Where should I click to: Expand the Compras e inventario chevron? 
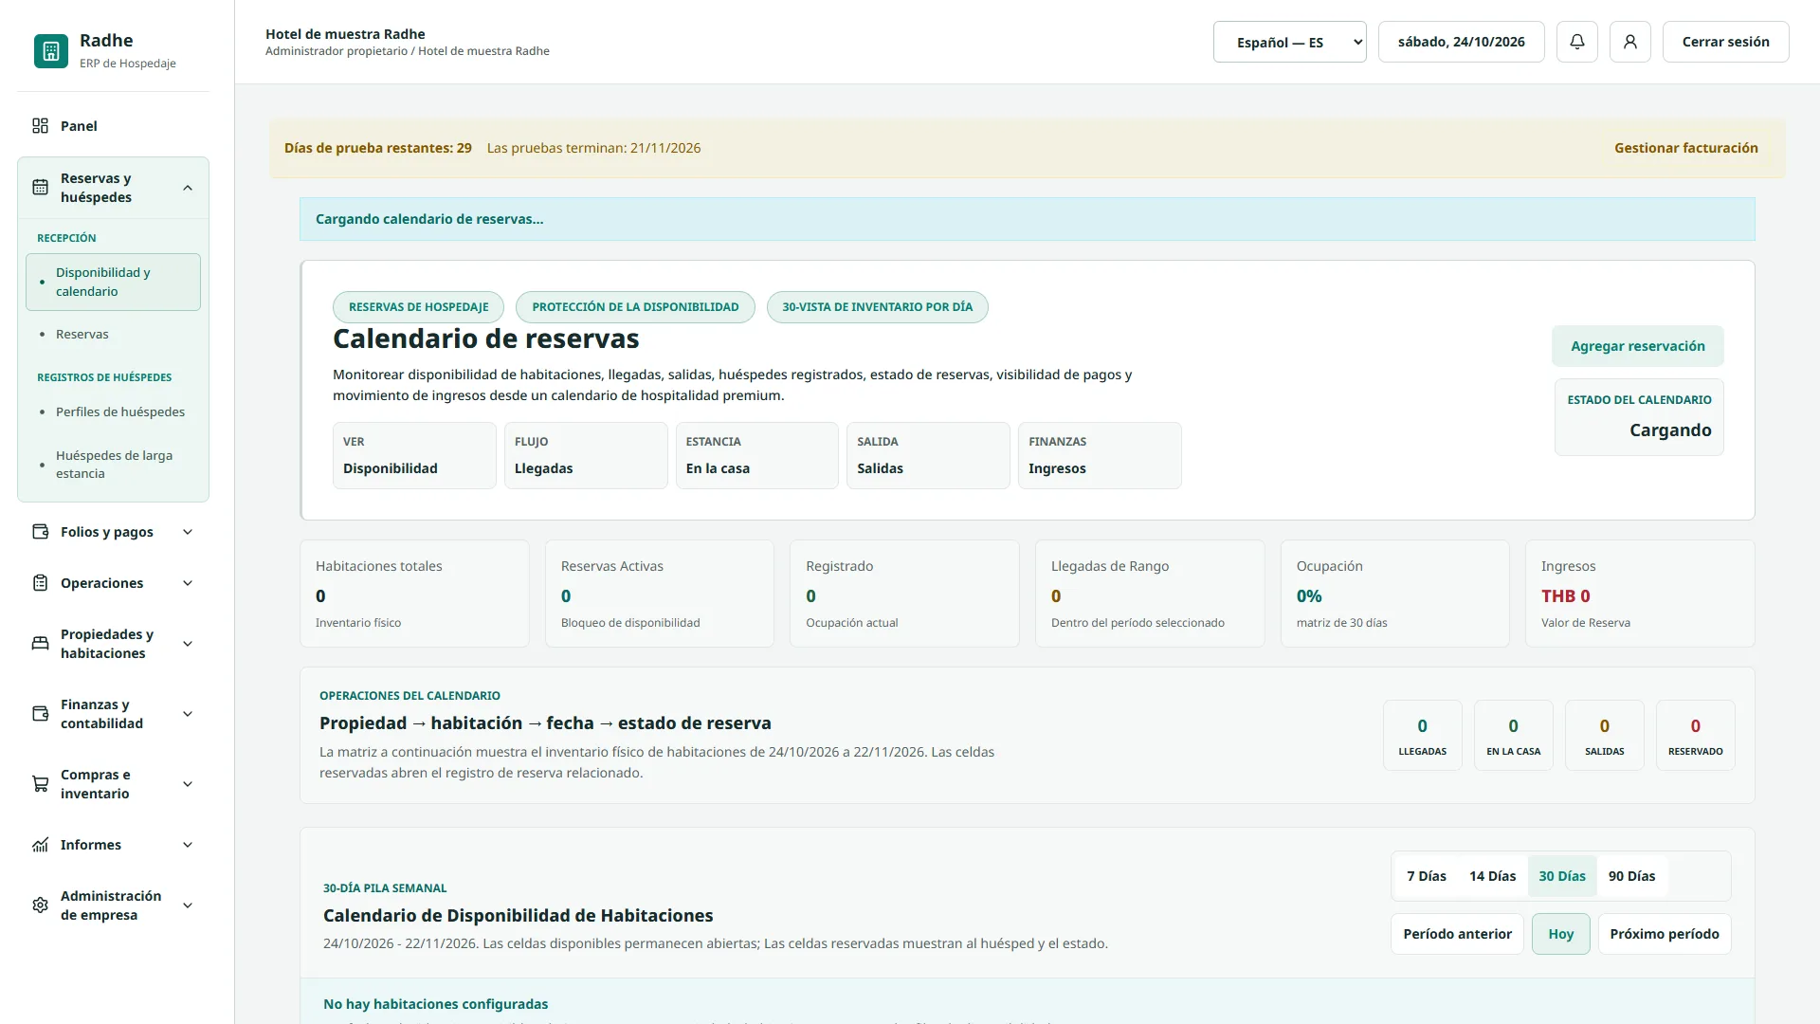(x=188, y=784)
